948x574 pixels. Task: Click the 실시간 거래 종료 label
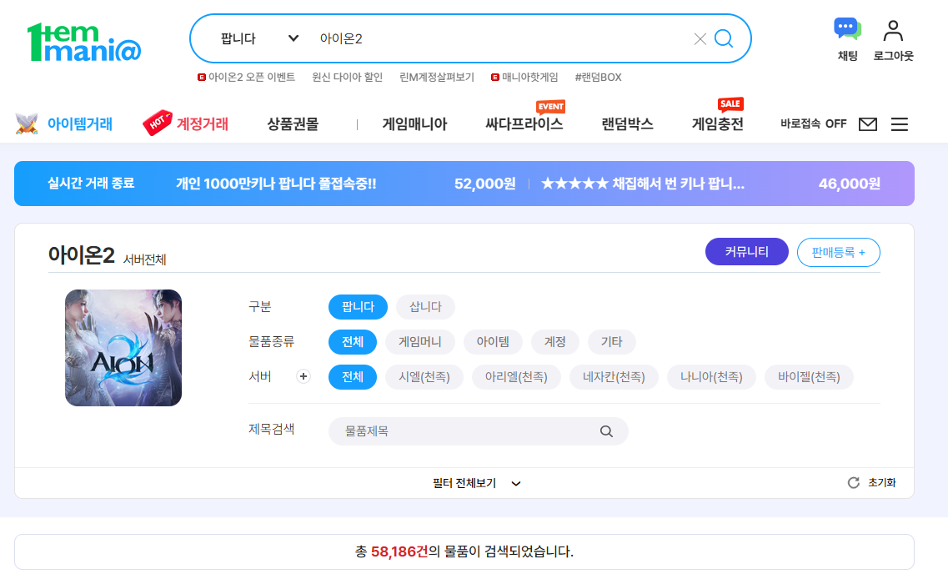click(x=91, y=184)
